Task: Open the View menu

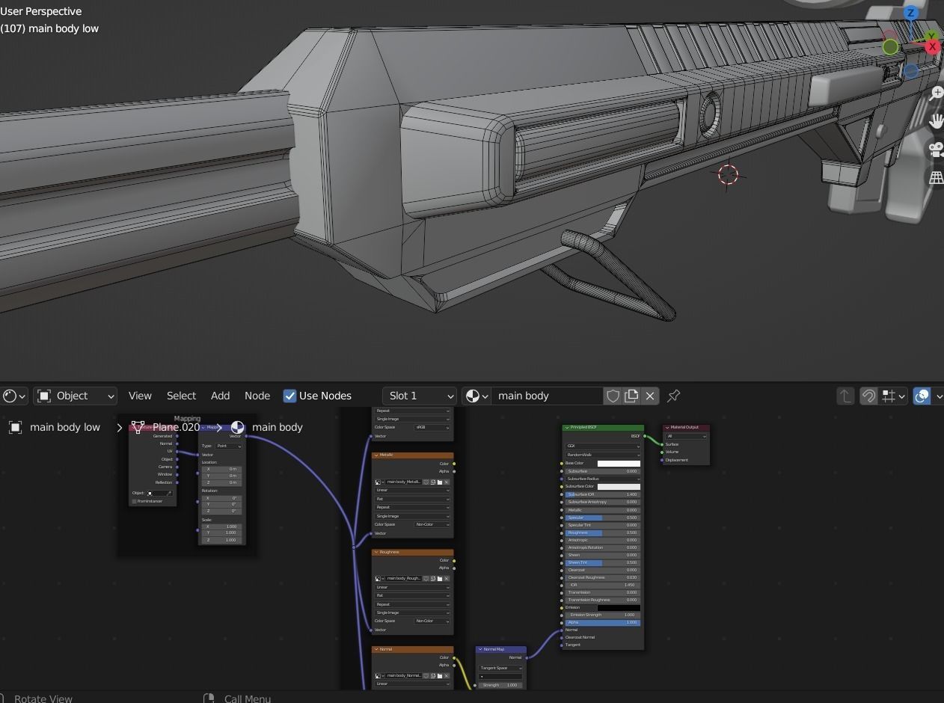Action: coord(140,396)
